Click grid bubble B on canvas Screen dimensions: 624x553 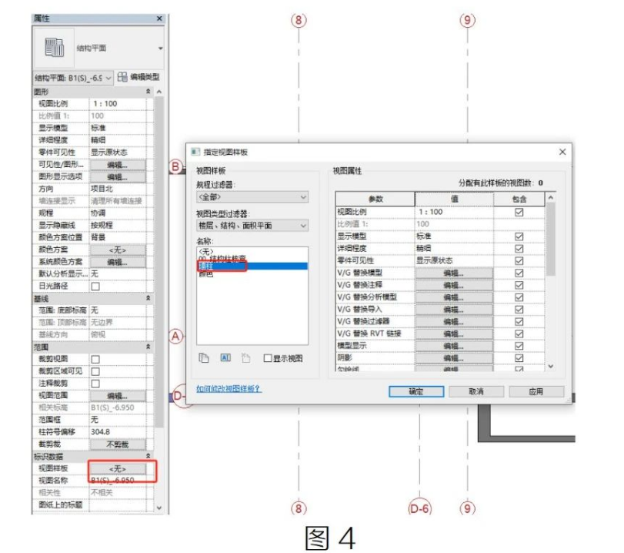click(175, 166)
